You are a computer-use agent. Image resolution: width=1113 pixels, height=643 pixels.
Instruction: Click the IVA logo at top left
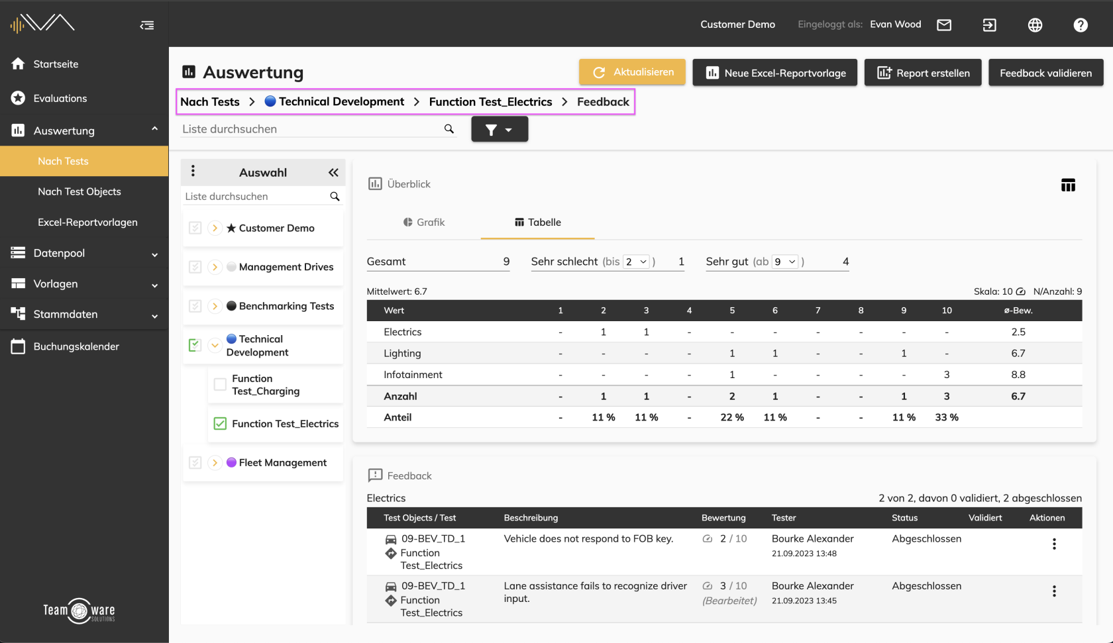click(x=42, y=23)
